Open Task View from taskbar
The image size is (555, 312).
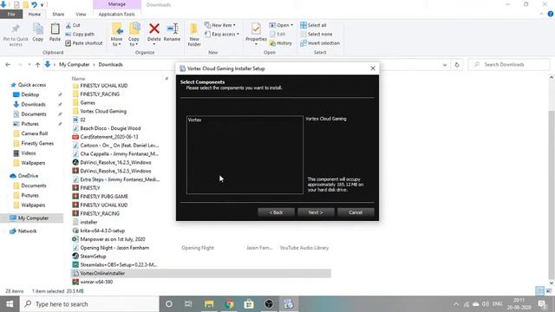click(188, 304)
